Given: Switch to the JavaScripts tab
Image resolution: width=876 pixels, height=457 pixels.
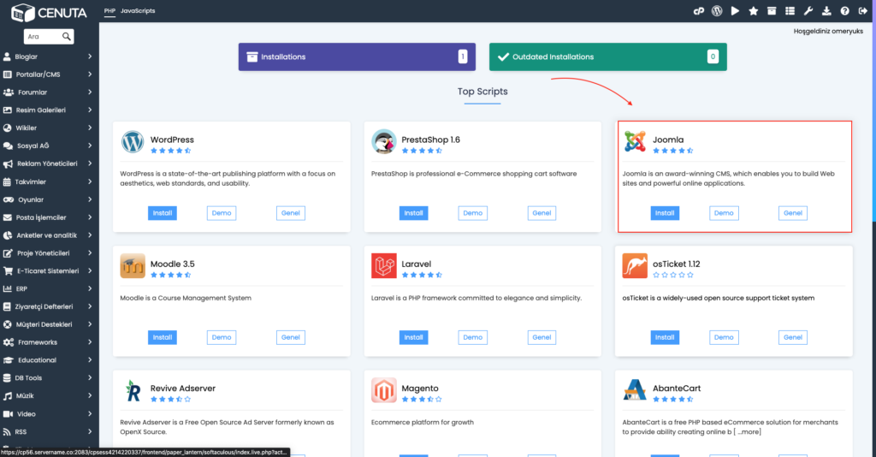Looking at the screenshot, I should coord(138,10).
